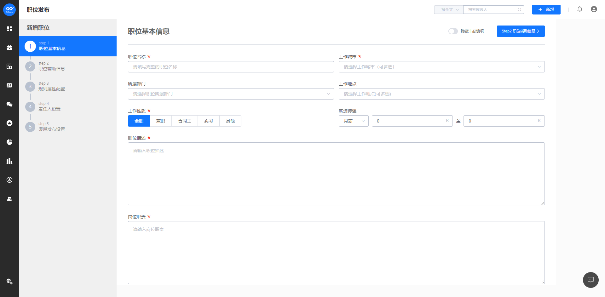Open the WeChat icon in sidebar

click(9, 104)
